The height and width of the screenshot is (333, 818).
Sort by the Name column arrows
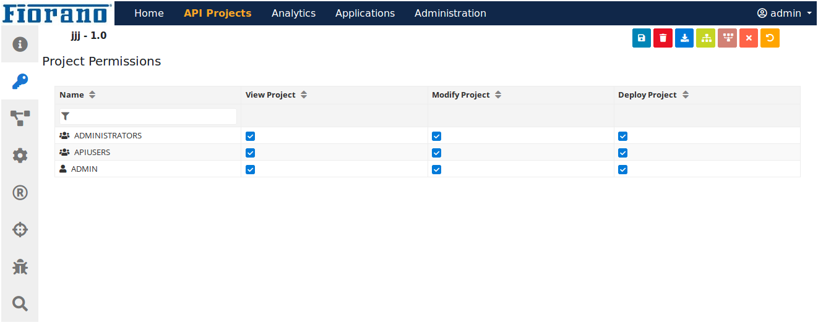[92, 95]
